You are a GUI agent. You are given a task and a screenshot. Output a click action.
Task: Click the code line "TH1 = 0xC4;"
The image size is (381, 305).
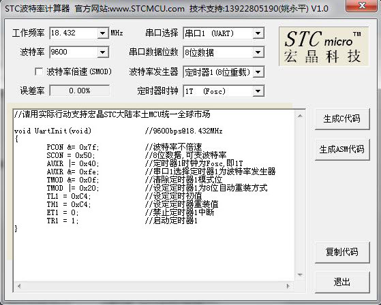click(69, 204)
